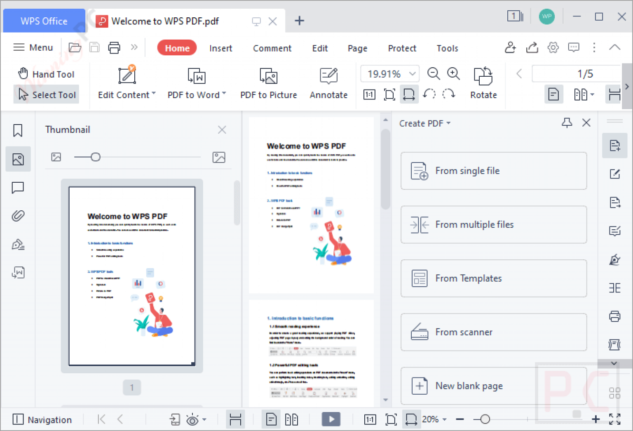The height and width of the screenshot is (431, 633).
Task: Click New blank page in Create PDF panel
Action: [x=493, y=386]
